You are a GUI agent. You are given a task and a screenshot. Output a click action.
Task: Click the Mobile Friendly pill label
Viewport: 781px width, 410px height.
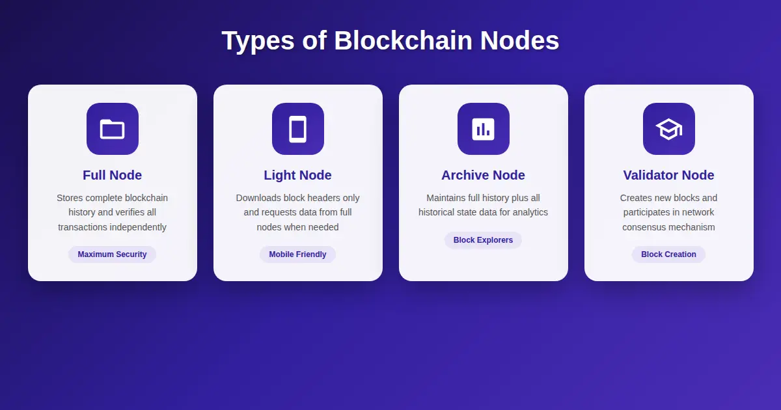(x=297, y=254)
